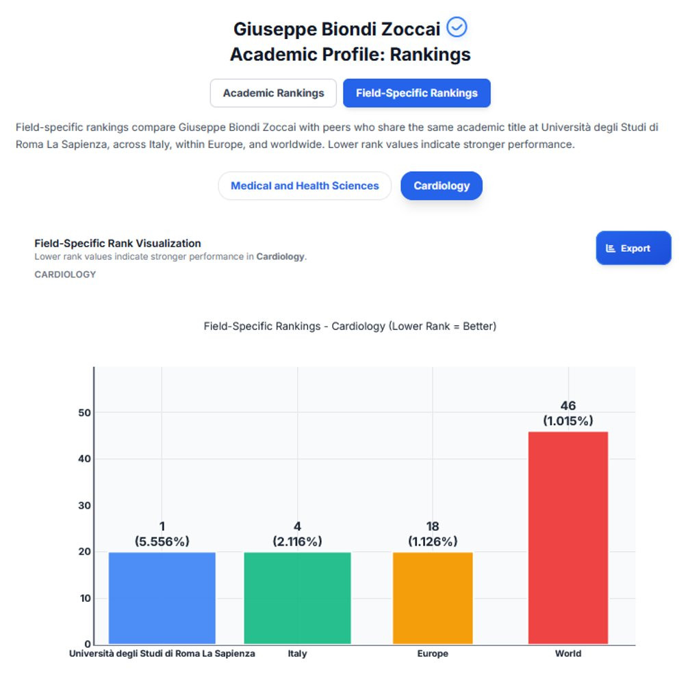This screenshot has width=690, height=682.
Task: Click the 18 (1.126%) data label
Action: coord(433,533)
